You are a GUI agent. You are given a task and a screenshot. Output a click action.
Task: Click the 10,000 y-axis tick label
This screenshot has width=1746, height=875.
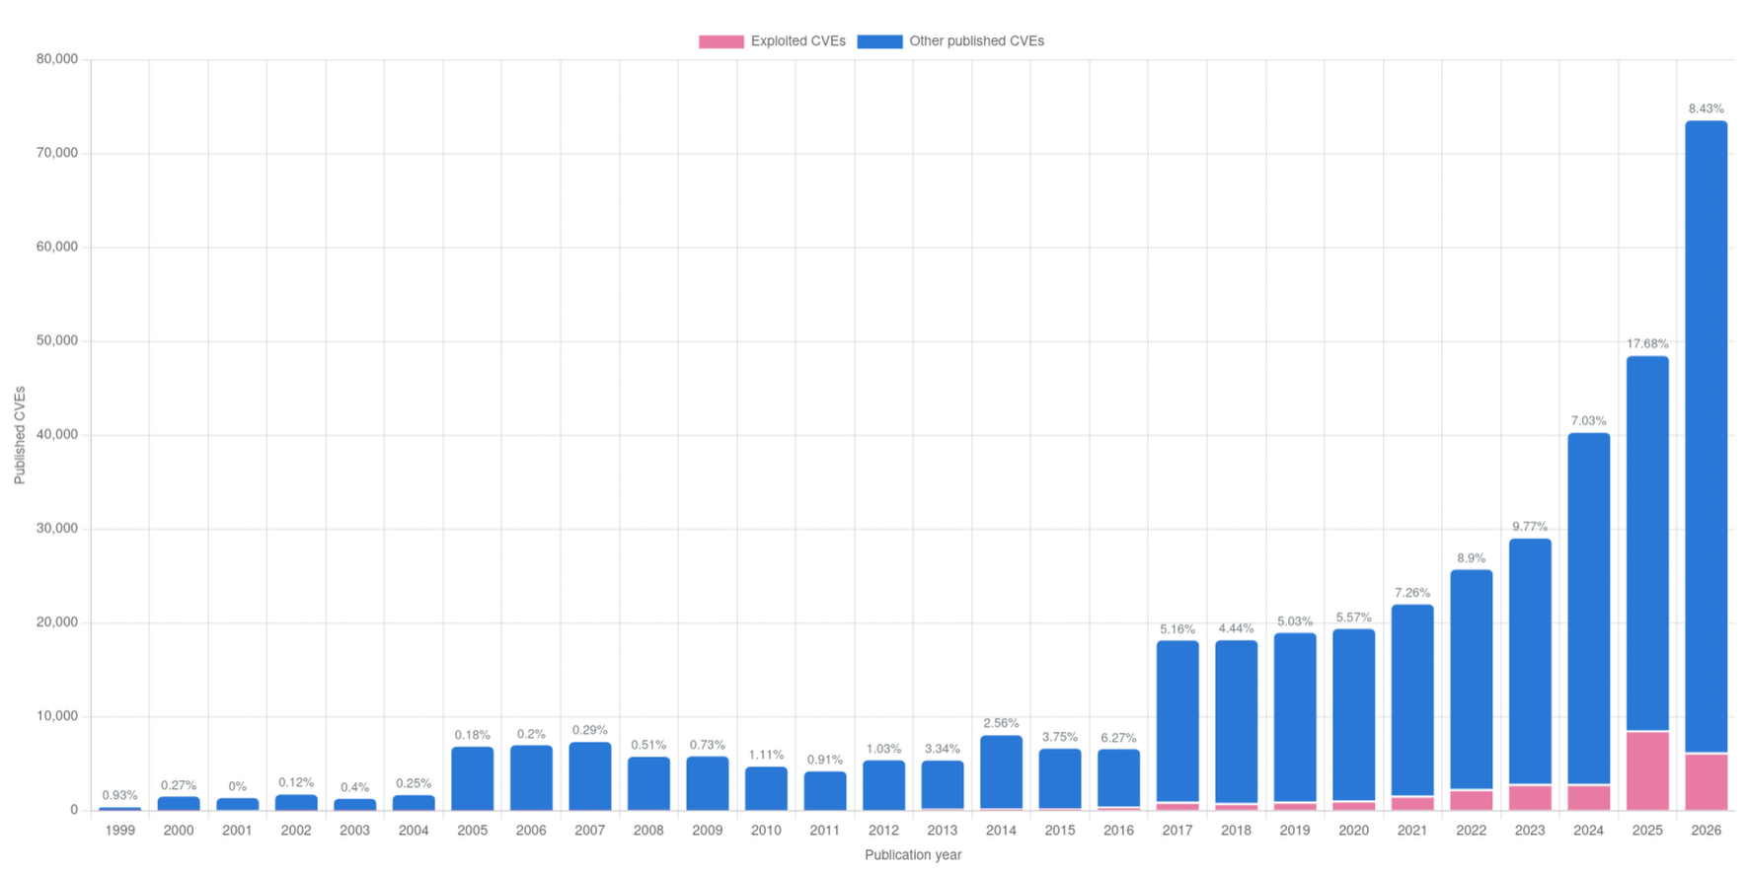57,716
